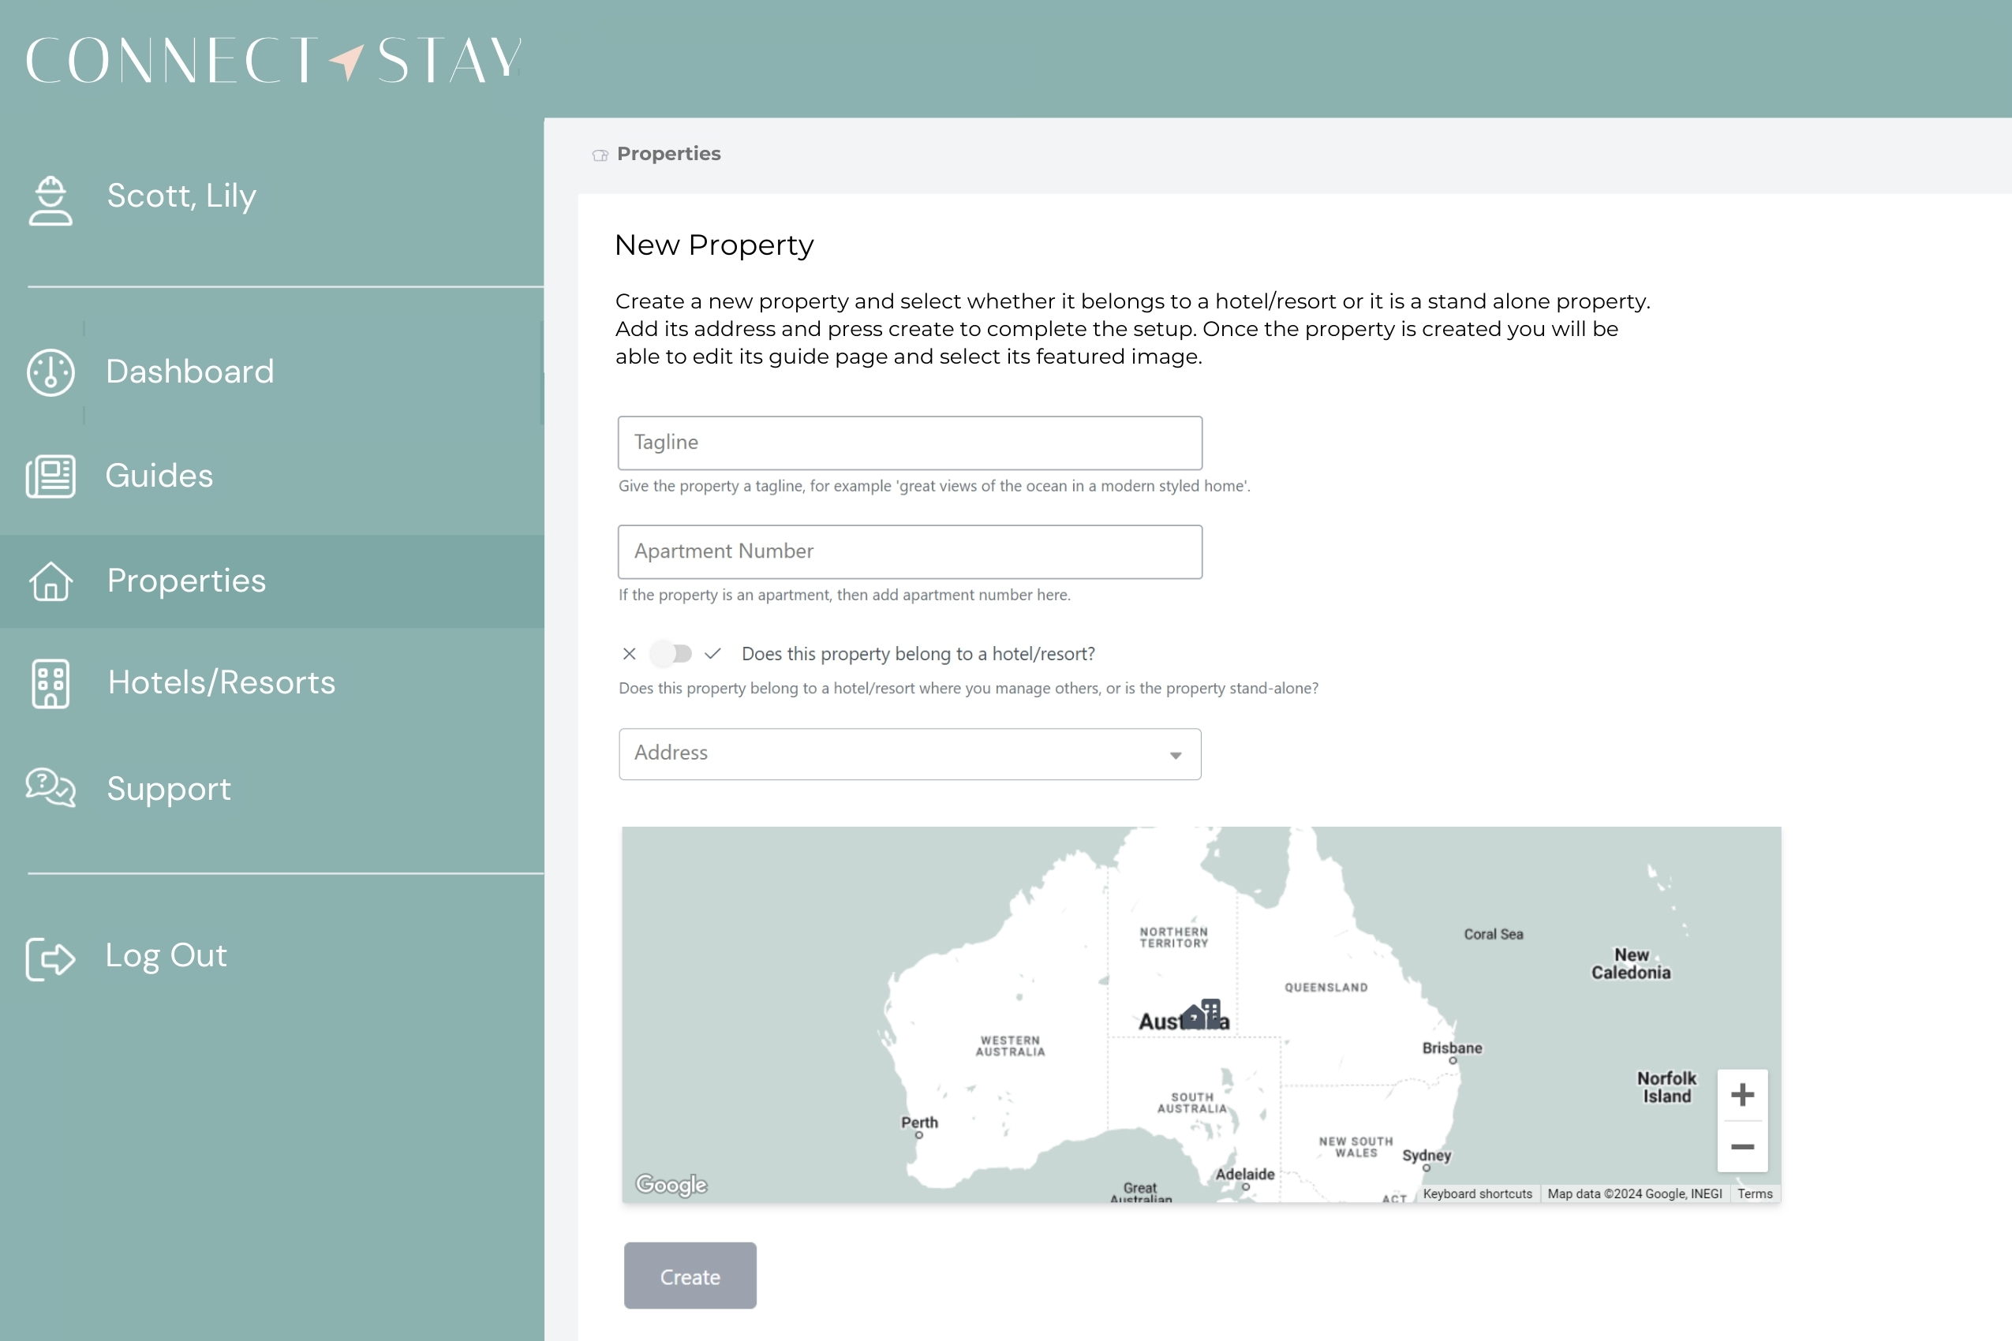2012x1341 pixels.
Task: Click the Guides newspaper icon
Action: click(50, 476)
